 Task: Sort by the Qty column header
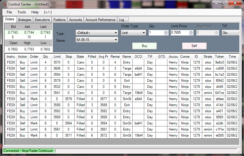coord(46,57)
